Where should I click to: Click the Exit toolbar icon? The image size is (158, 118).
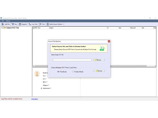pos(42,24)
